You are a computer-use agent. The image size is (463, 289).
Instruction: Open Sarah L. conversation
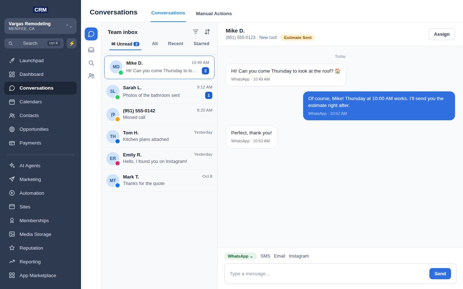point(159,92)
